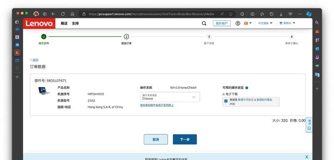
Task: Open the 支持 menu
Action: [75, 24]
